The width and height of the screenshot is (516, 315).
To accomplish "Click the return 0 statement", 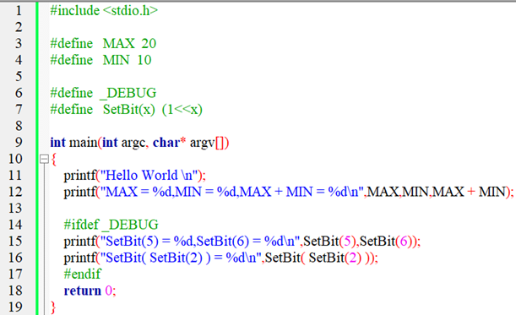I will 90,291.
